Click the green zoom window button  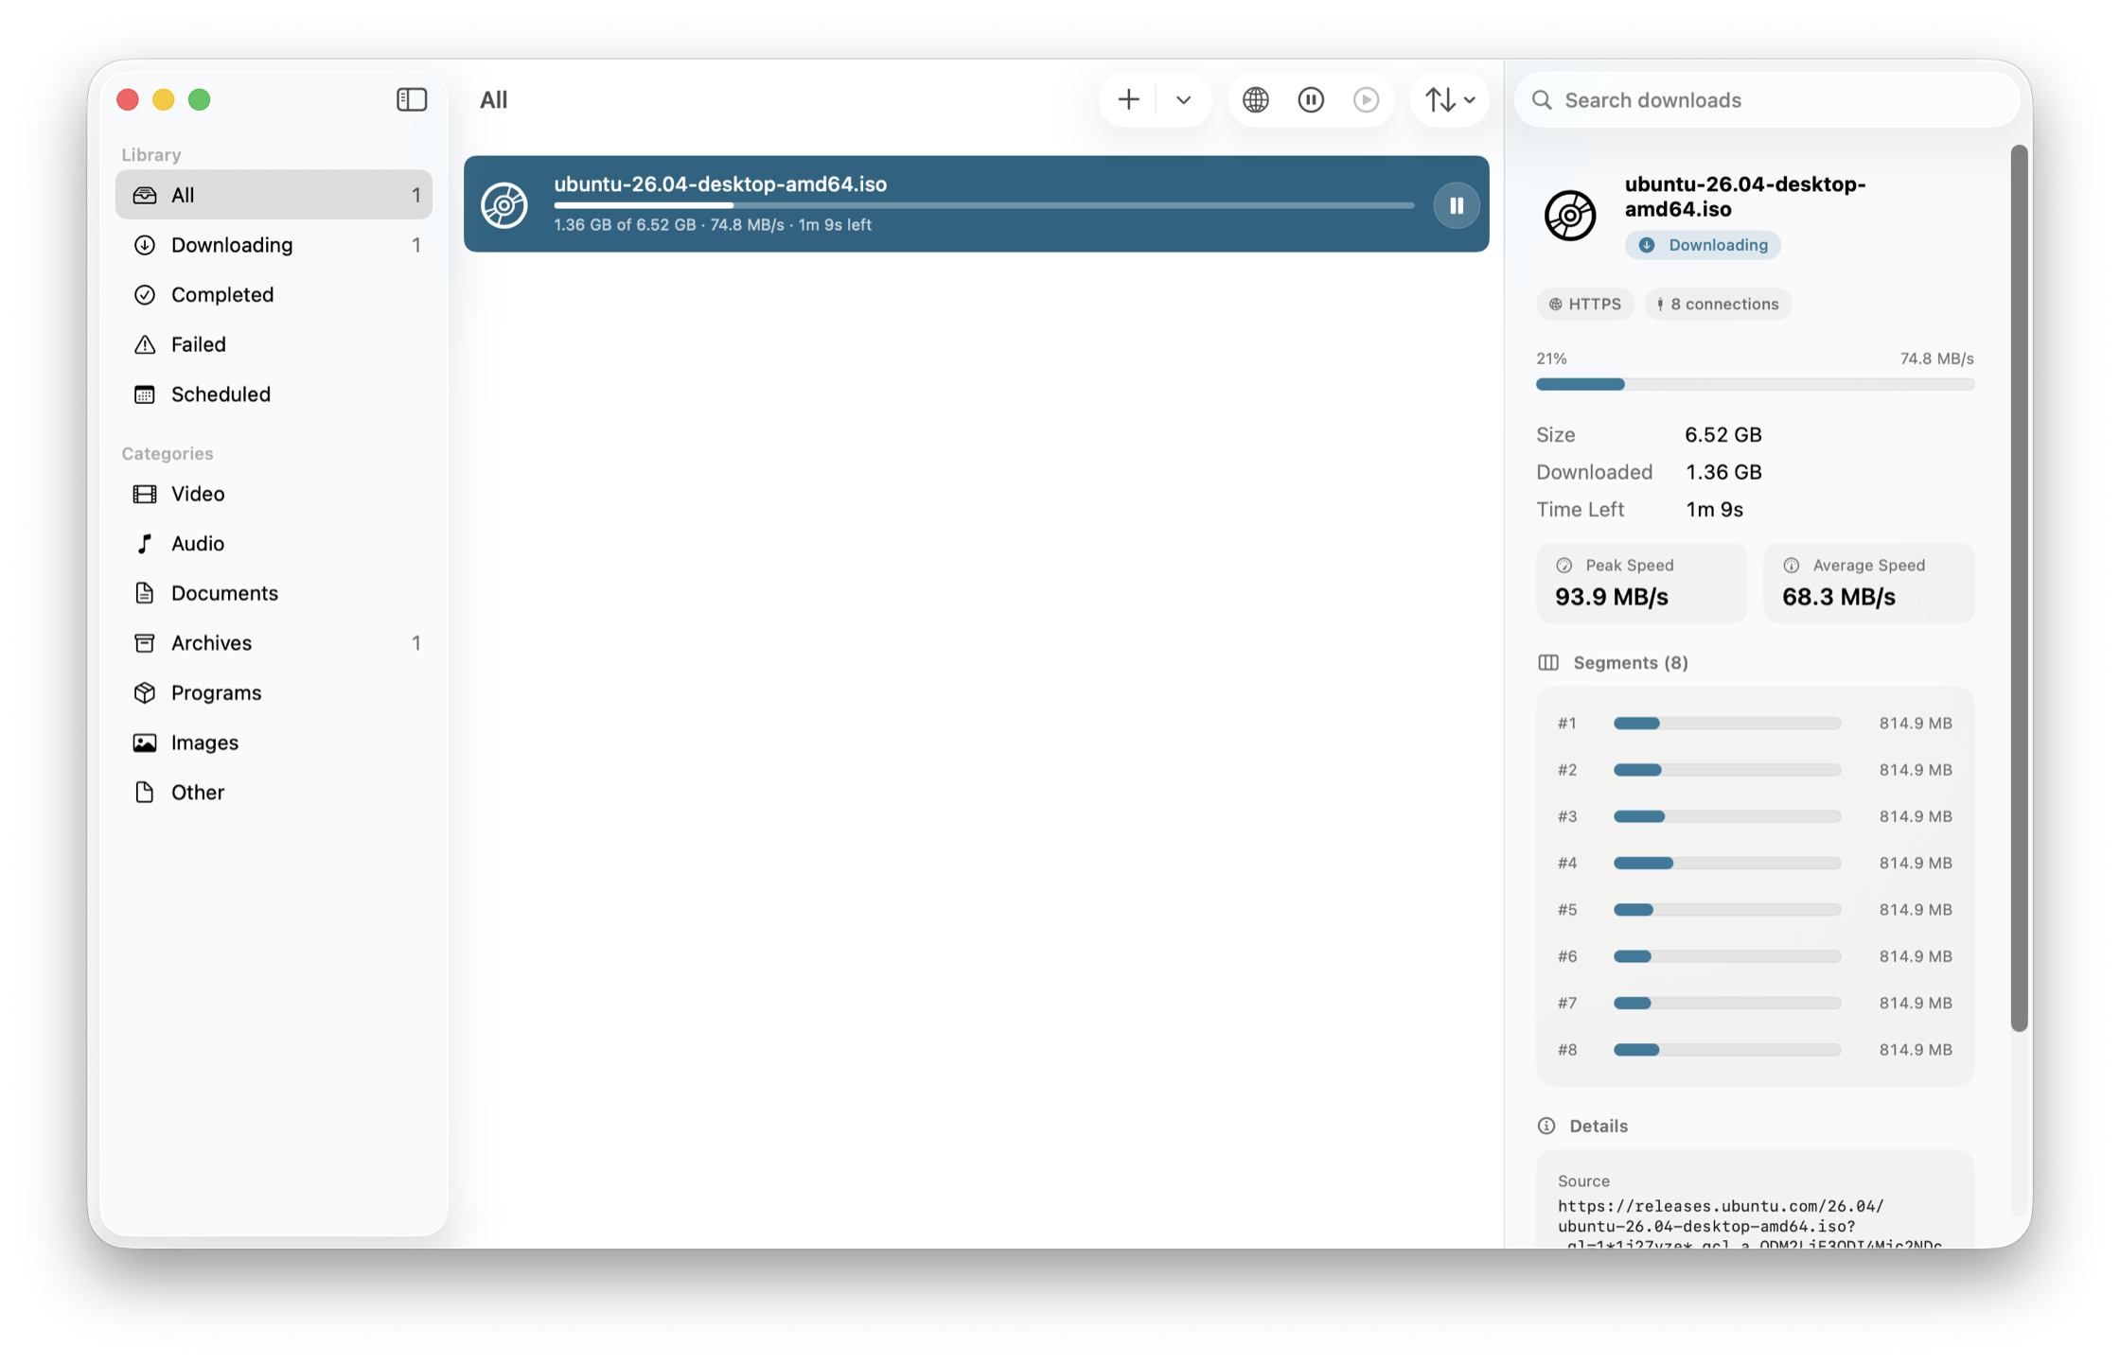[199, 99]
